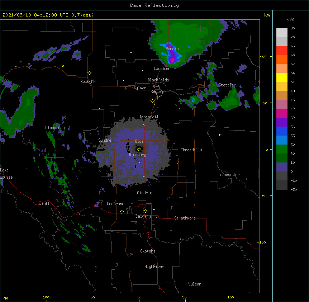The image size is (309, 302).
Task: Click the RedDeer city label
Action: (158, 91)
